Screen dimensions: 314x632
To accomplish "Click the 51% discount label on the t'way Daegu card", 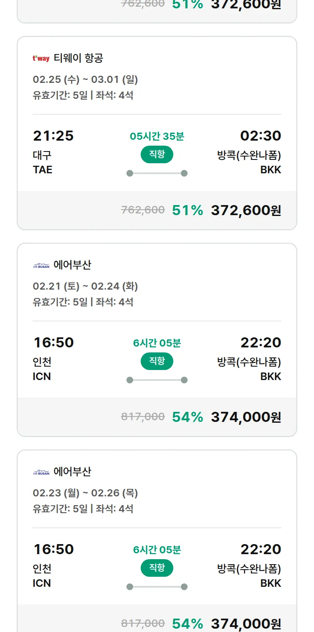I will coord(188,210).
